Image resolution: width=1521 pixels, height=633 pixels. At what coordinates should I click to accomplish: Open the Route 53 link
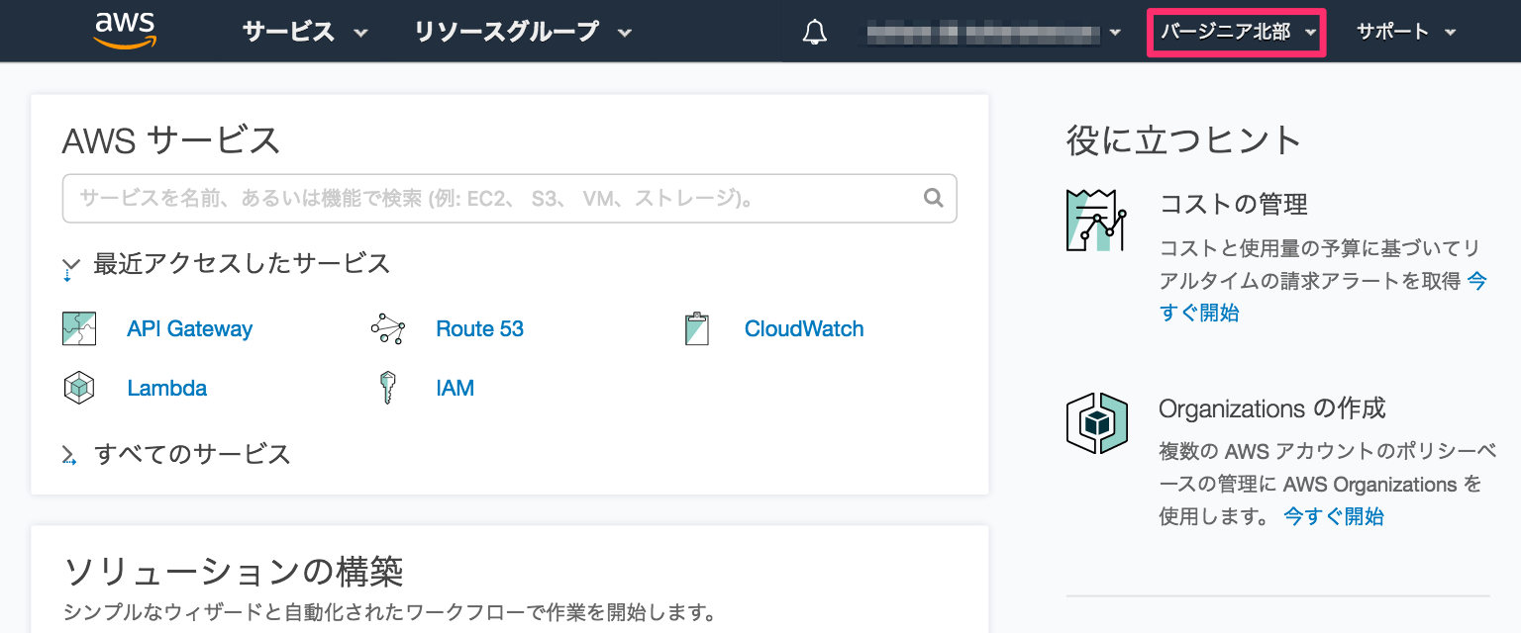pyautogui.click(x=479, y=329)
